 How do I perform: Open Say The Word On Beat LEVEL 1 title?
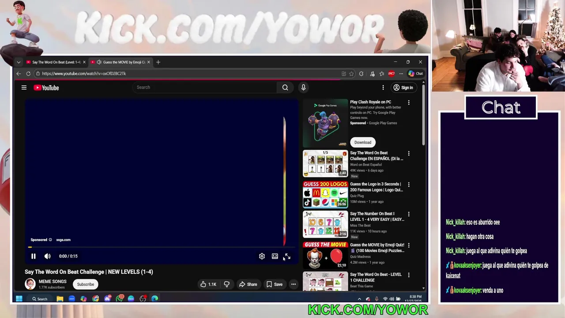pos(376,277)
